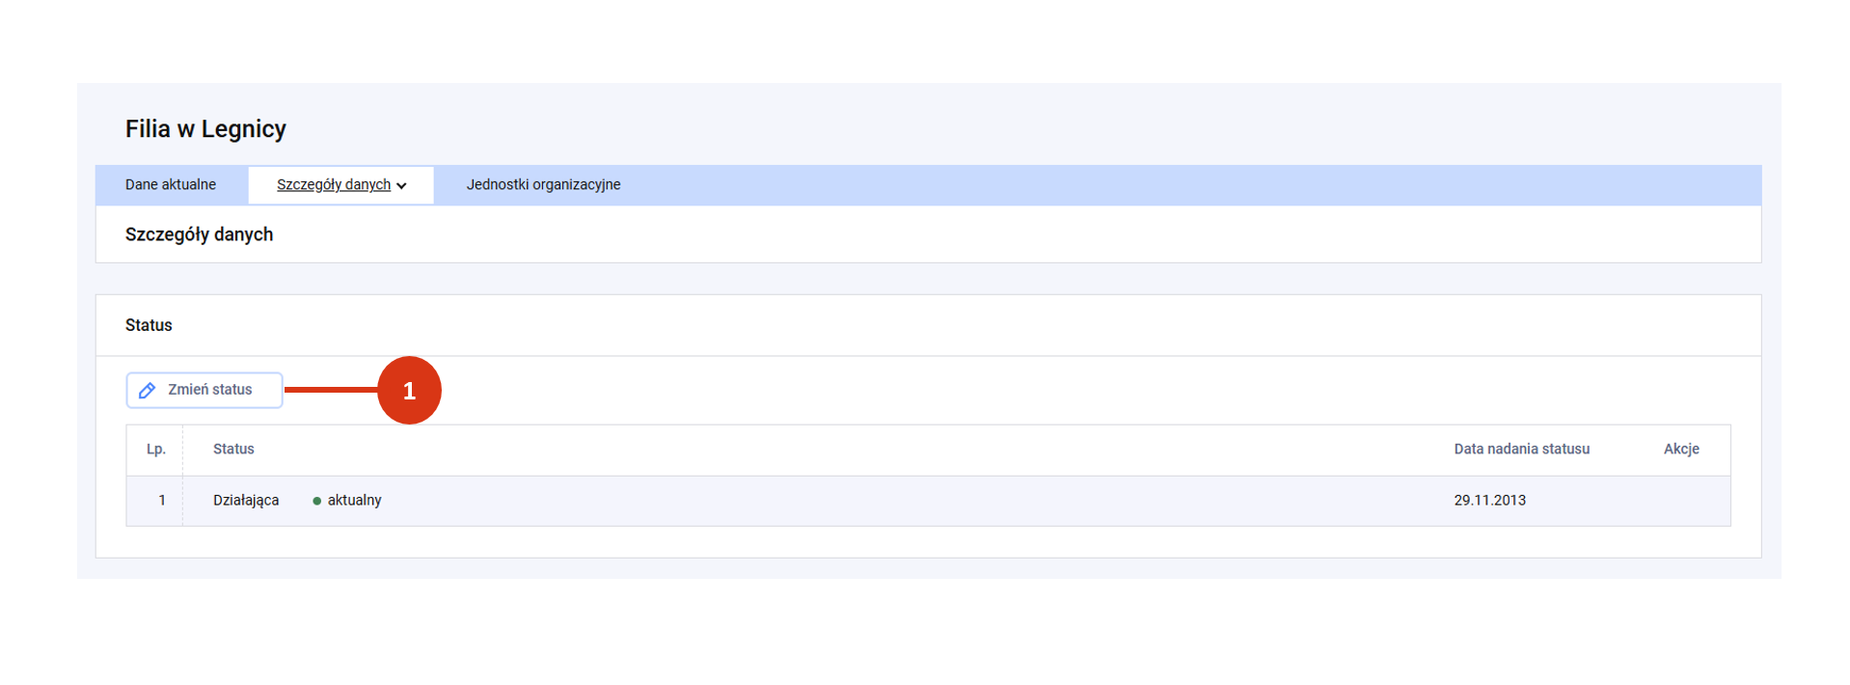Expand the chevron next to Szczegóły danych tab
Viewport: 1850px width, 685px height.
point(401,186)
